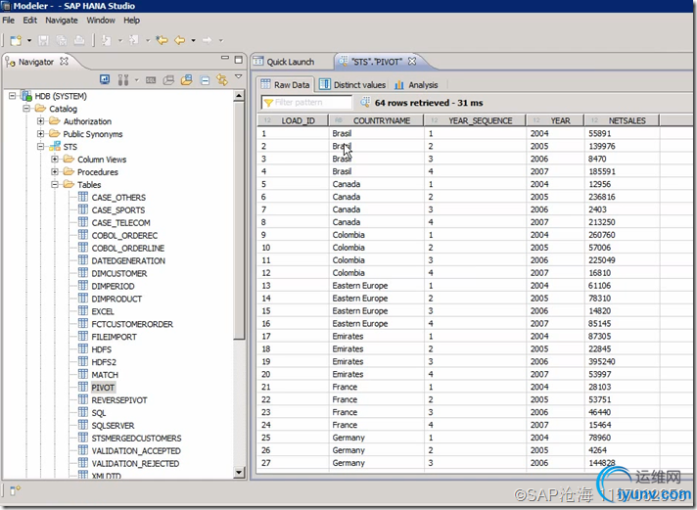Image resolution: width=697 pixels, height=510 pixels.
Task: Click the Navigator scrollbar up arrow
Action: coord(239,96)
